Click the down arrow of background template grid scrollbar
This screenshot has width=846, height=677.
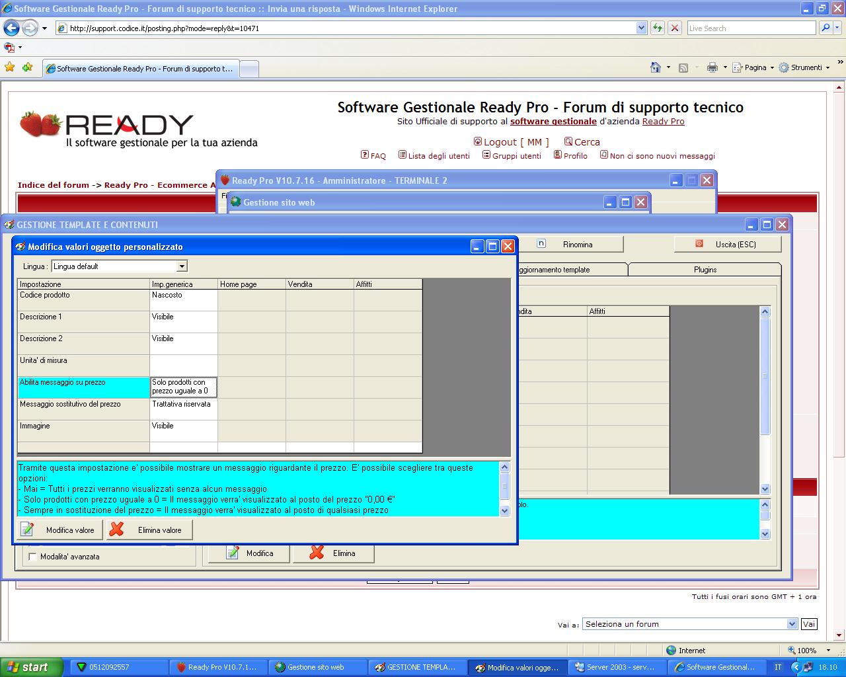tap(765, 489)
